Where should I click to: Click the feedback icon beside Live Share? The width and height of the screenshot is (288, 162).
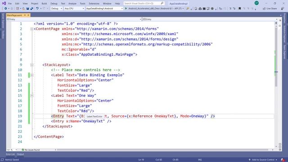pyautogui.click(x=283, y=9)
